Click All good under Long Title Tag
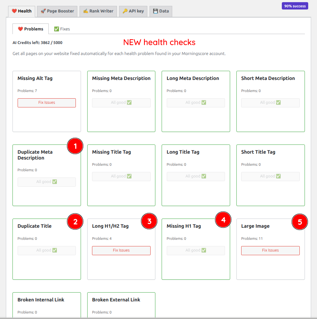 point(196,176)
